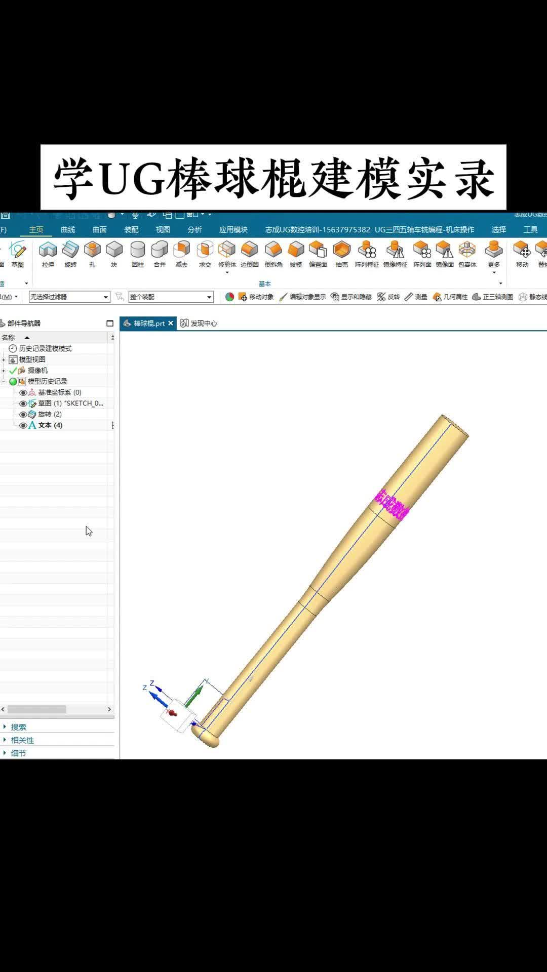Click the 显示和隐藏 button
This screenshot has height=972, width=547.
tap(351, 297)
